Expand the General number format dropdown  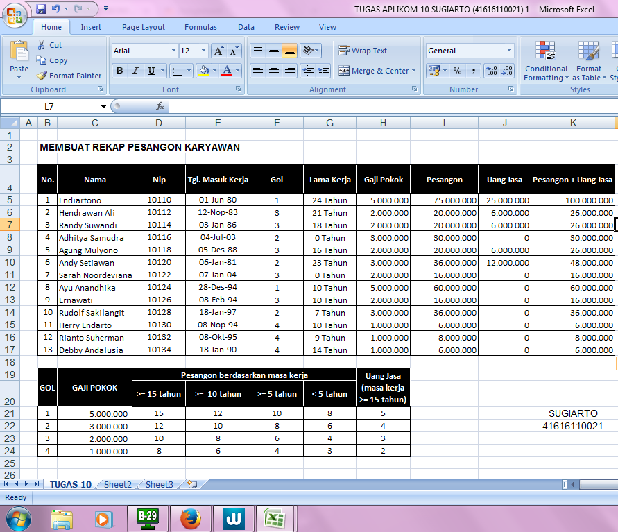(x=509, y=51)
